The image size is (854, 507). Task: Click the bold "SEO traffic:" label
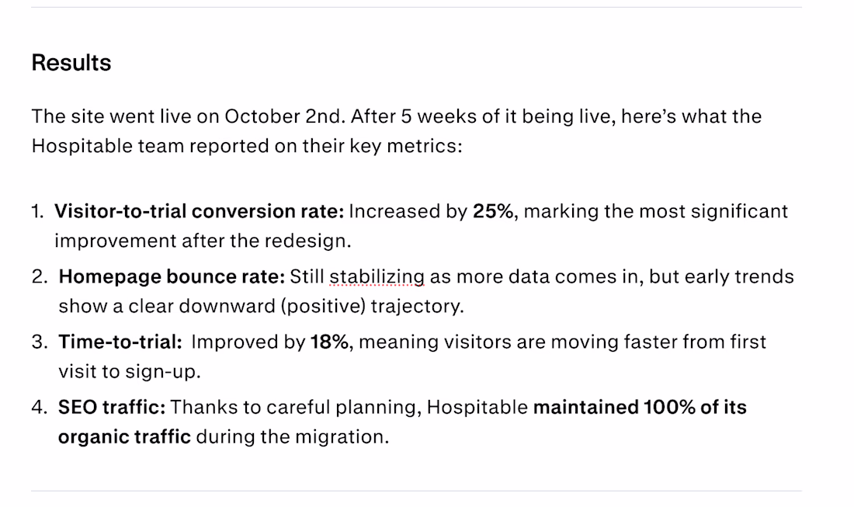pos(111,408)
